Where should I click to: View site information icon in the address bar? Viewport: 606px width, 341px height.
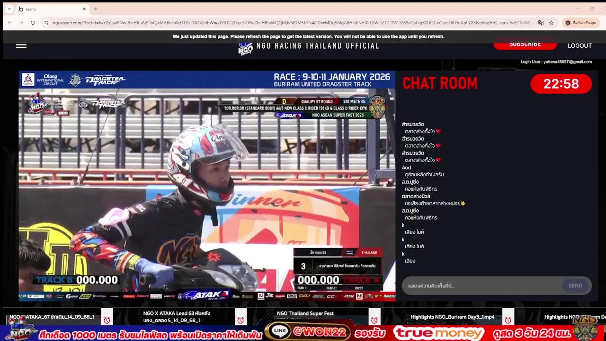click(46, 23)
